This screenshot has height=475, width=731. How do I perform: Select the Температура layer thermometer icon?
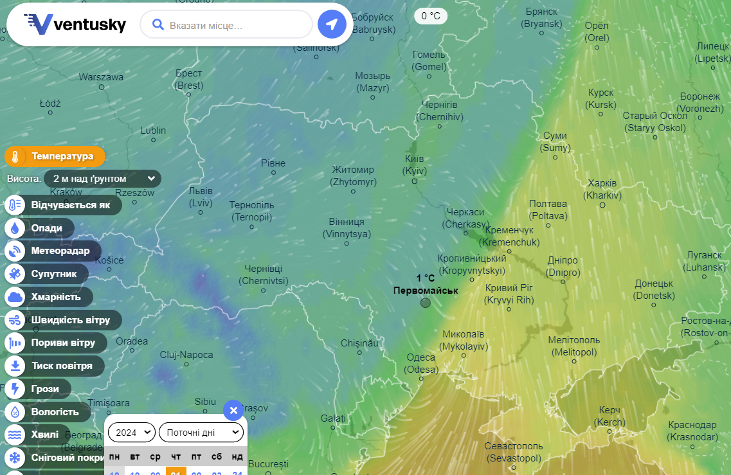tap(15, 157)
